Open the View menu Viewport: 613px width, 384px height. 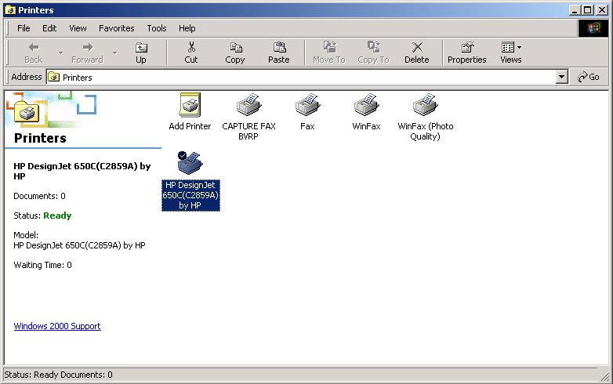click(x=78, y=28)
